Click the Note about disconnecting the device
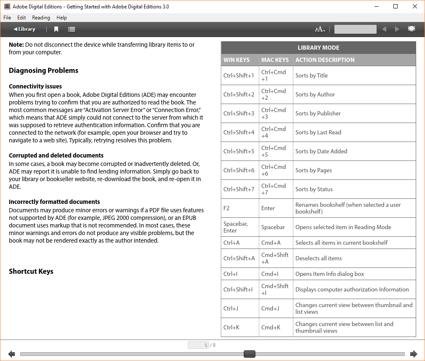The image size is (425, 361). 102,48
